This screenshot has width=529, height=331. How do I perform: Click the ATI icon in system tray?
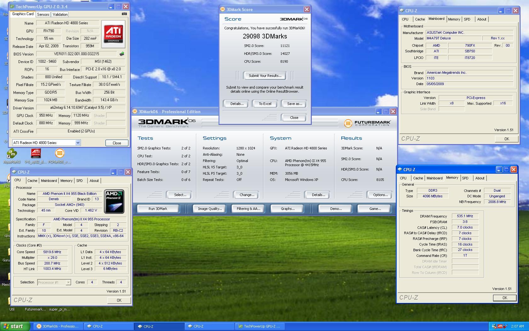point(500,326)
